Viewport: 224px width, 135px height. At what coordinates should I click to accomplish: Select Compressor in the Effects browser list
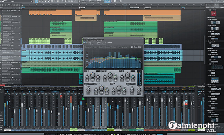(x=214, y=20)
